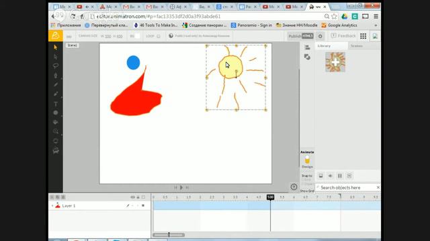Toggle Show Grid option
Image resolution: width=430 pixels, height=241 pixels.
click(x=307, y=191)
